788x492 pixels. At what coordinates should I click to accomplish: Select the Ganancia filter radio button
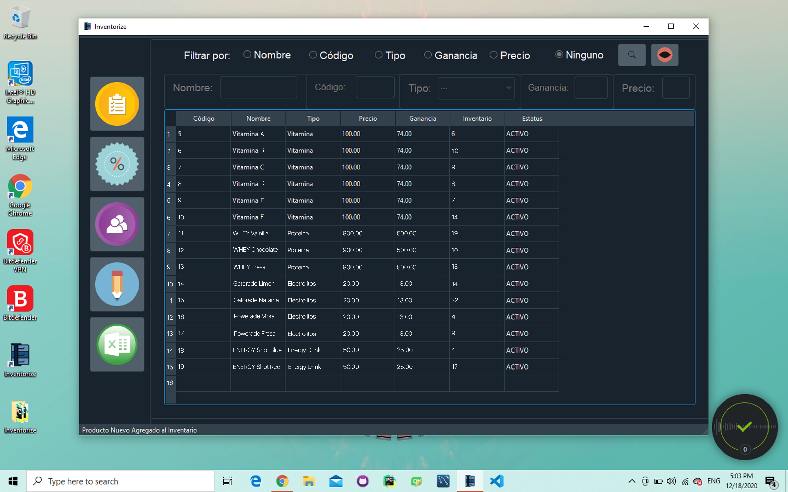(x=428, y=55)
